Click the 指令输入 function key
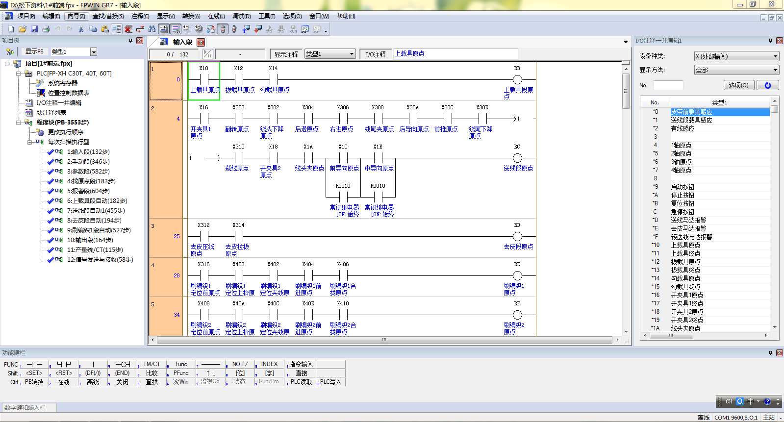This screenshot has height=422, width=784. 301,364
